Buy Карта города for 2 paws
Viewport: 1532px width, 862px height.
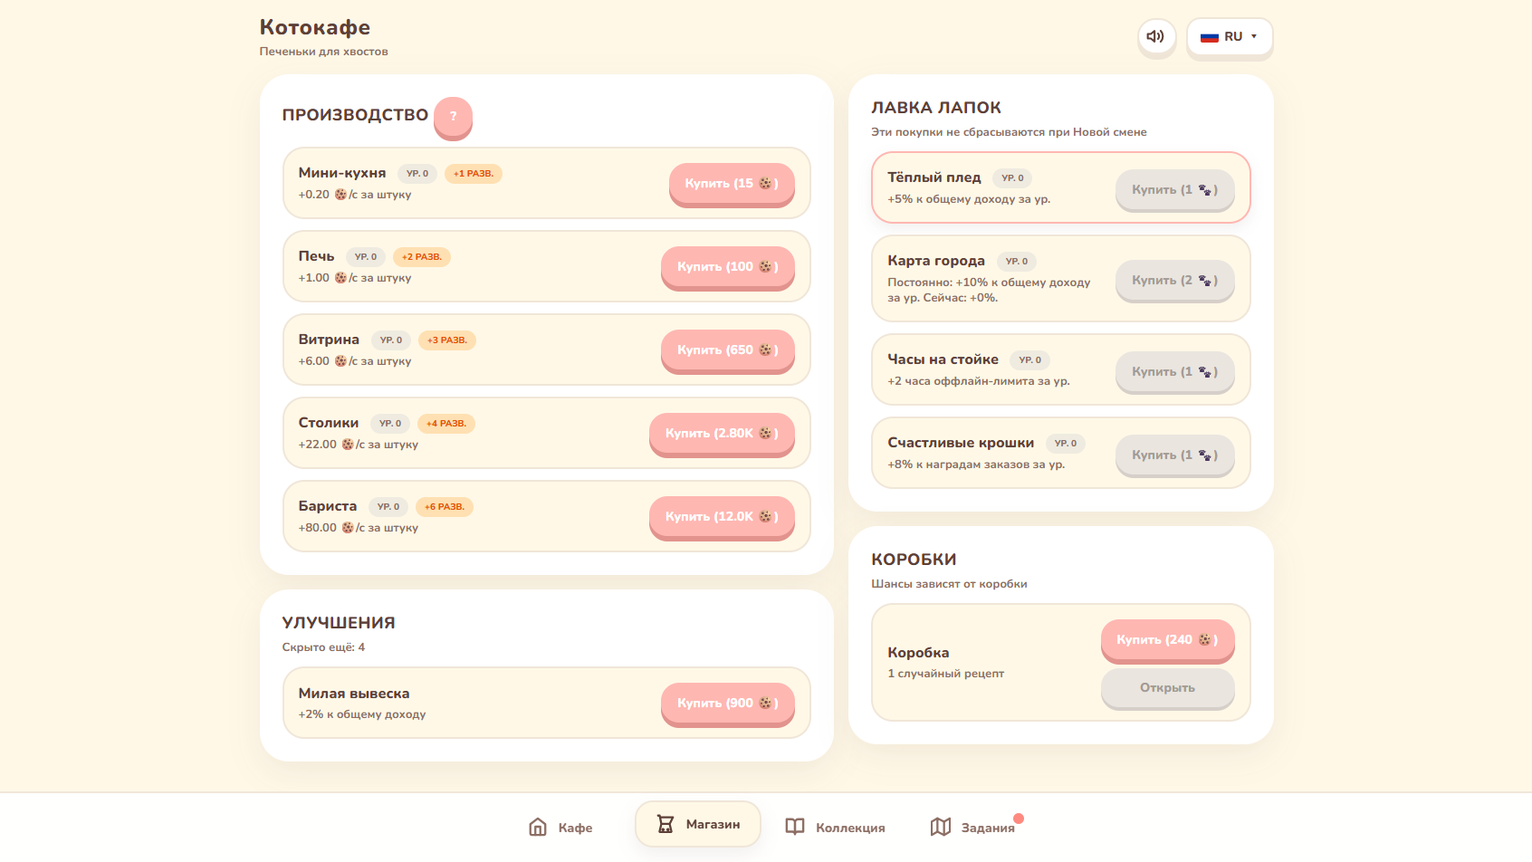point(1175,281)
